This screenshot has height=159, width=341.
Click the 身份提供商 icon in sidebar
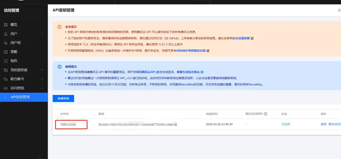[6, 70]
